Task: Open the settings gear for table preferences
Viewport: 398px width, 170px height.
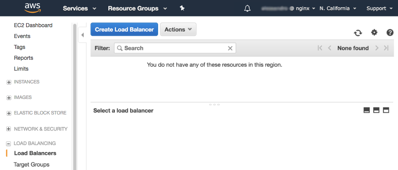Action: tap(374, 33)
